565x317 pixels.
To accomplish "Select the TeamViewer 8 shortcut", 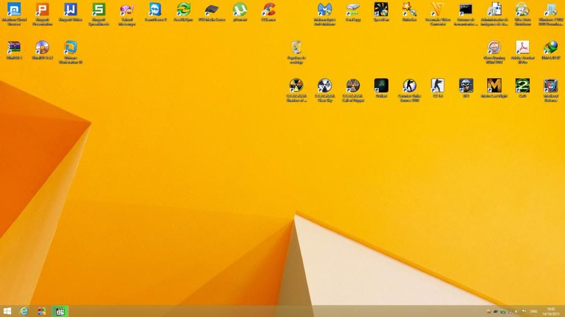I will pyautogui.click(x=156, y=10).
